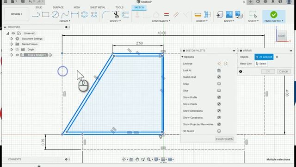Uncheck the Show Profile checkbox
Viewport: 296px width, 167px height.
point(219,97)
